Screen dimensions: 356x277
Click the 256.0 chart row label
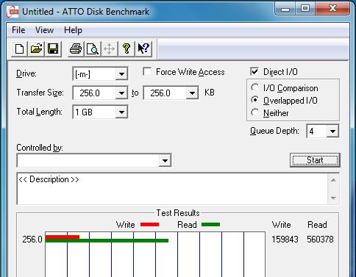click(x=32, y=240)
